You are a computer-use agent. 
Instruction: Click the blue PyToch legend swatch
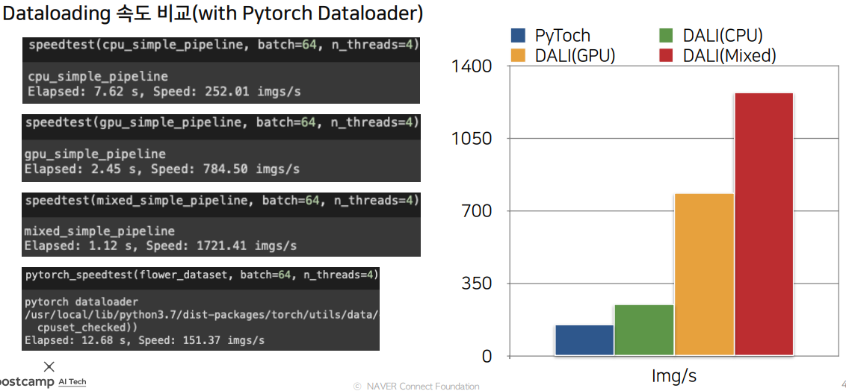[x=518, y=36]
